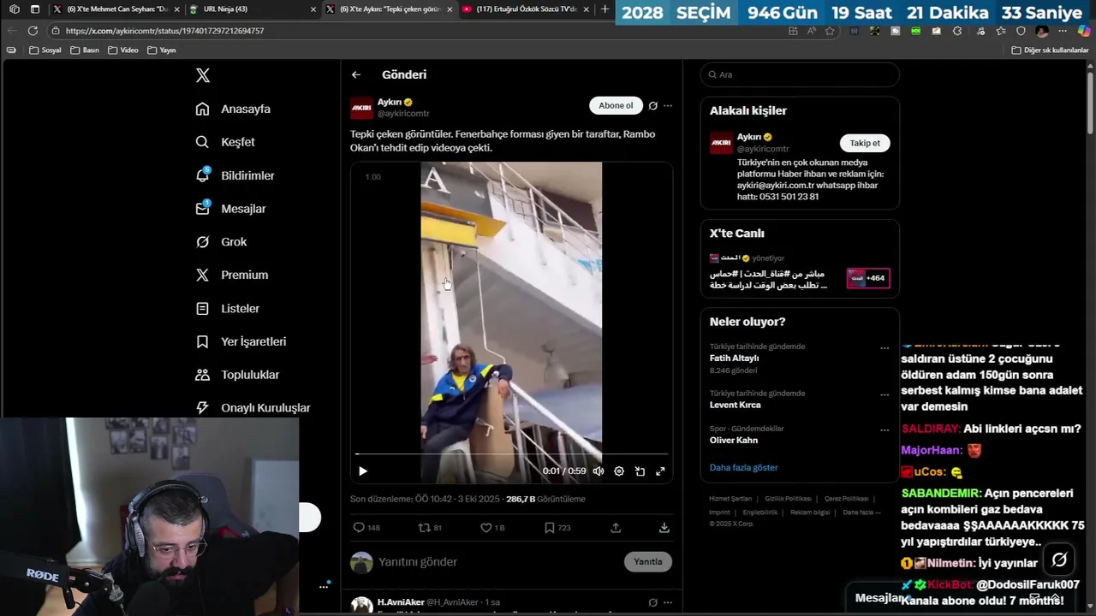Viewport: 1096px width, 616px height.
Task: Click the Abone ol button
Action: (x=616, y=106)
